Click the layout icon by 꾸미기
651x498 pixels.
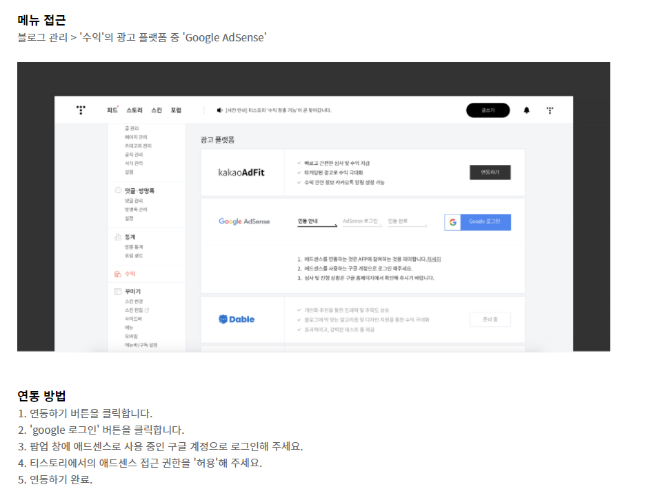click(x=118, y=292)
